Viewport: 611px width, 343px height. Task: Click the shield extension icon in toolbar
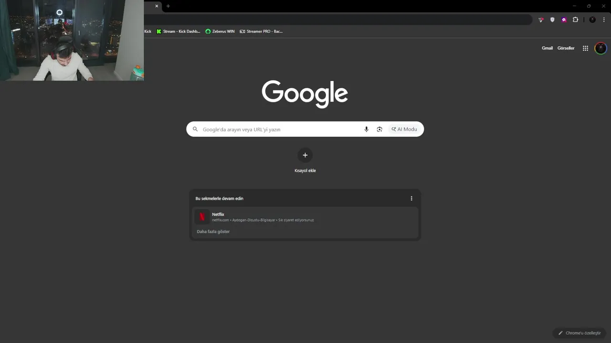tap(552, 20)
